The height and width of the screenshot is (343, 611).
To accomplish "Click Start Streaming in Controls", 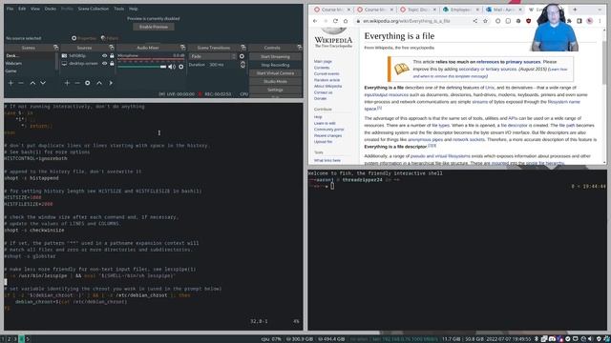I will pos(275,57).
